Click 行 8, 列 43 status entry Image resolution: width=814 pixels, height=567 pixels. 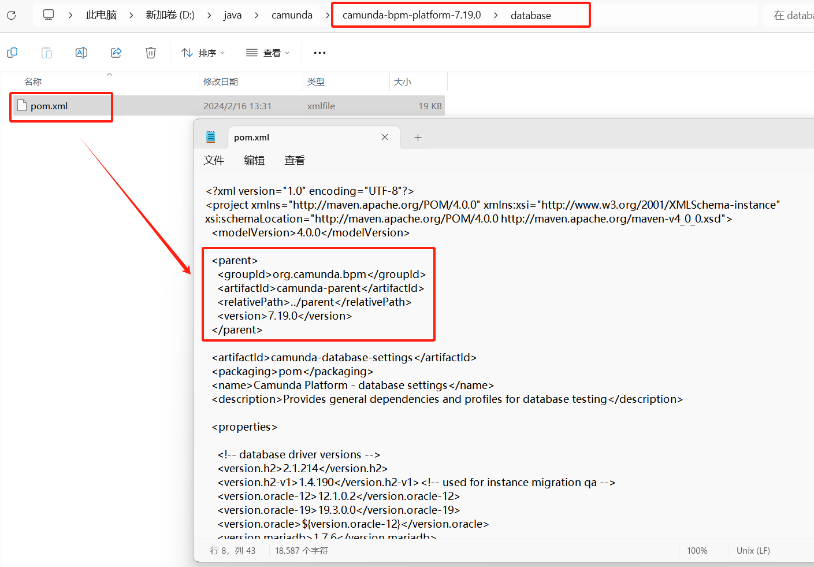(233, 550)
